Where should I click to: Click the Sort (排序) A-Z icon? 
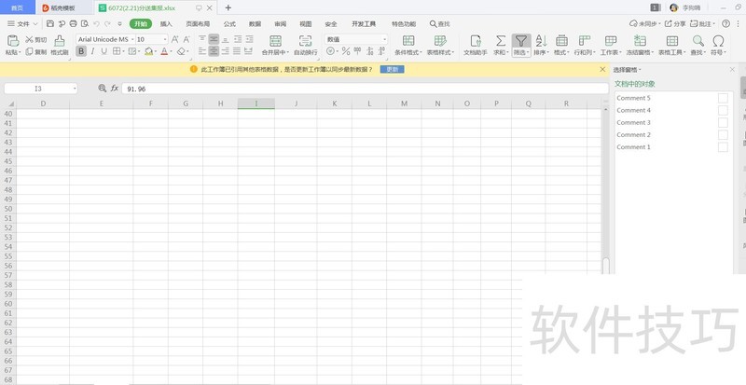(541, 41)
